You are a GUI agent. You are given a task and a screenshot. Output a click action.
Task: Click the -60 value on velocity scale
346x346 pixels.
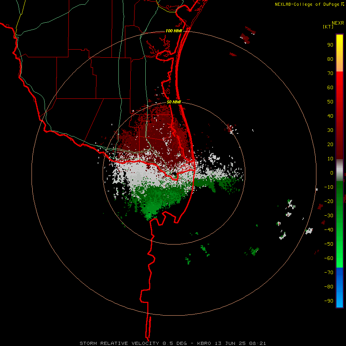pos(329,258)
